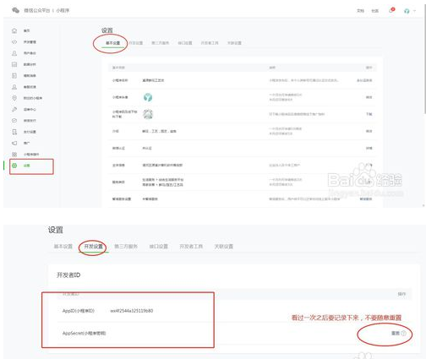Click 详情 in the 微信认证 row
This screenshot has height=359, width=426.
click(369, 148)
